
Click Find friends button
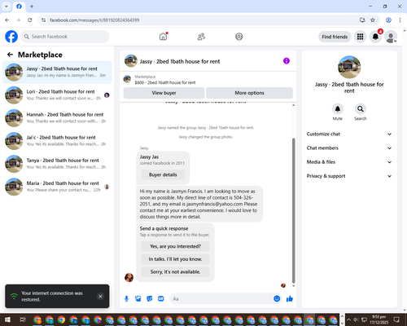(335, 37)
